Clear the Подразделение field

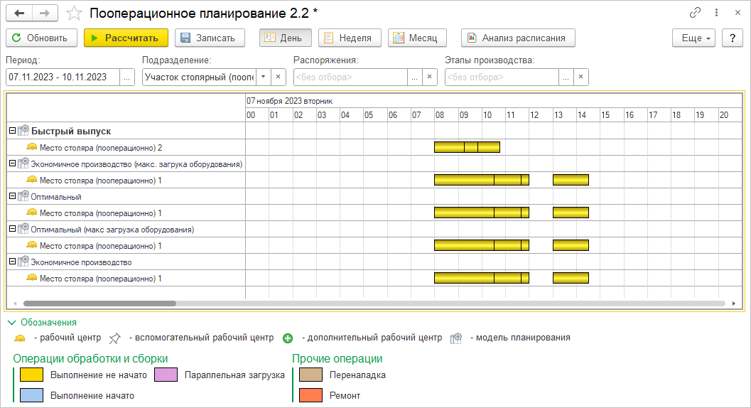[x=279, y=77]
